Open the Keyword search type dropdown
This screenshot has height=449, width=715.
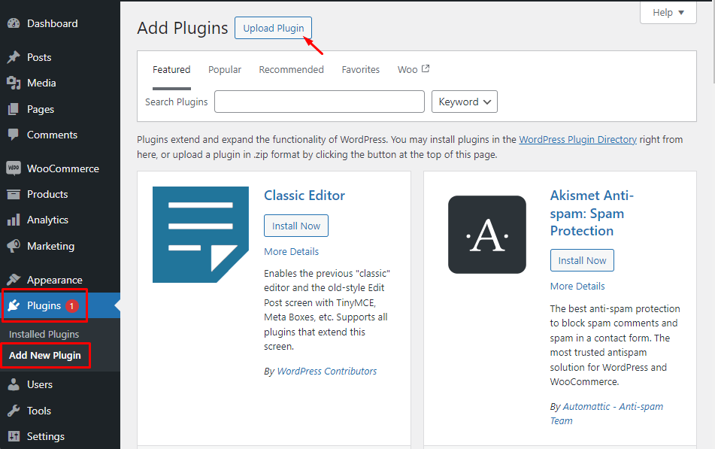tap(464, 102)
